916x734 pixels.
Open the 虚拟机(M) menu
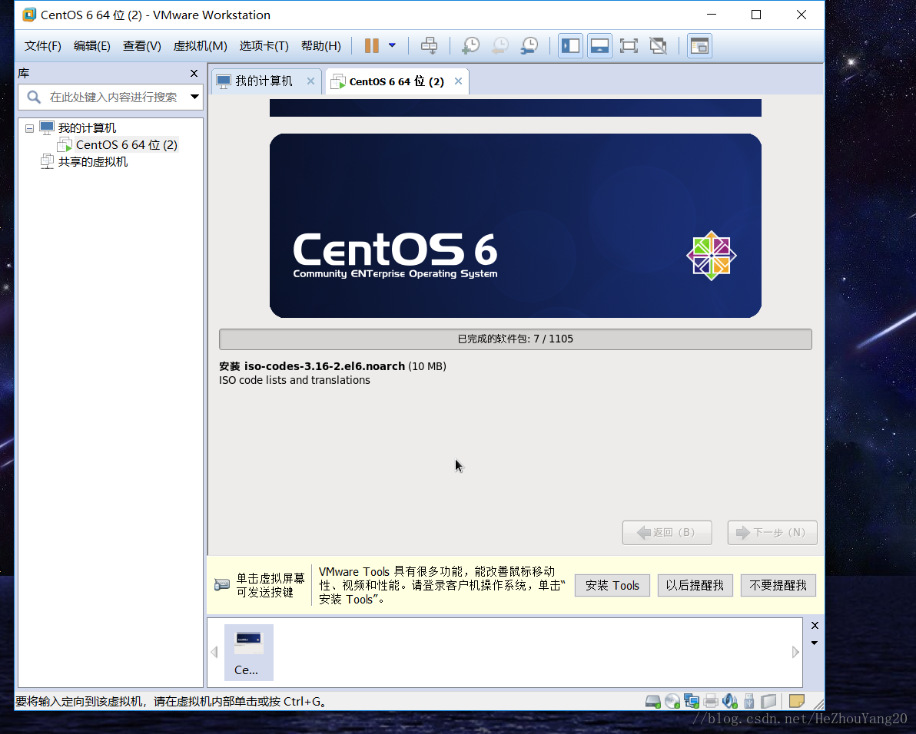[201, 45]
